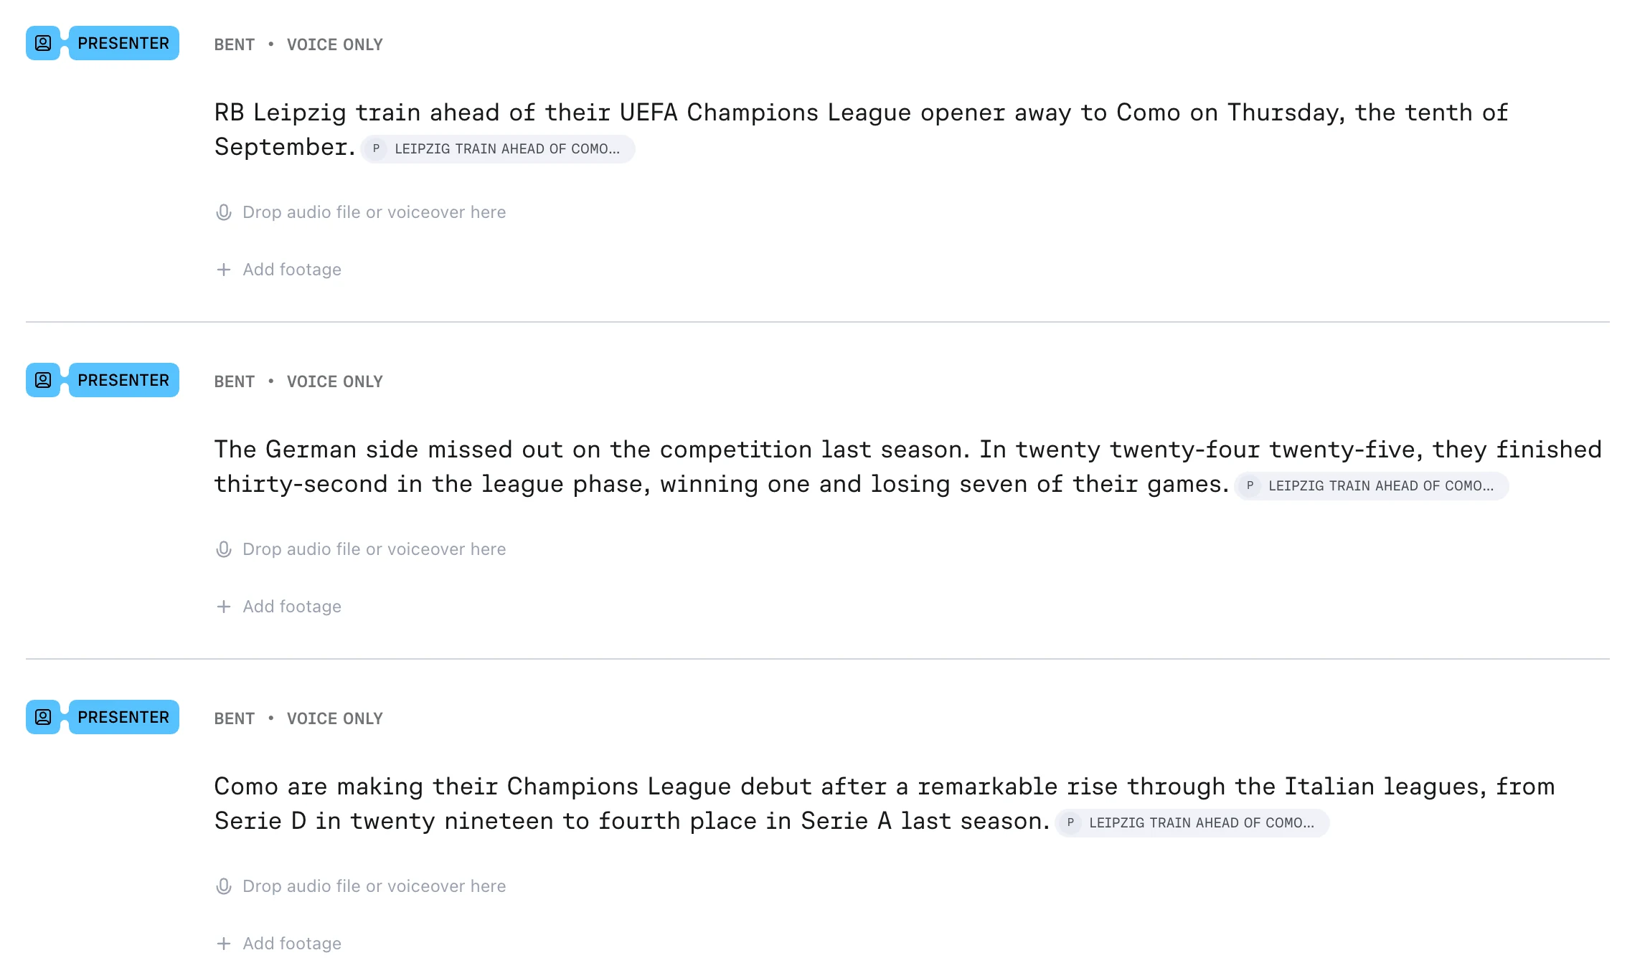Click presenter icon in first block
Screen dimensions: 1650x978
pyautogui.click(x=43, y=43)
